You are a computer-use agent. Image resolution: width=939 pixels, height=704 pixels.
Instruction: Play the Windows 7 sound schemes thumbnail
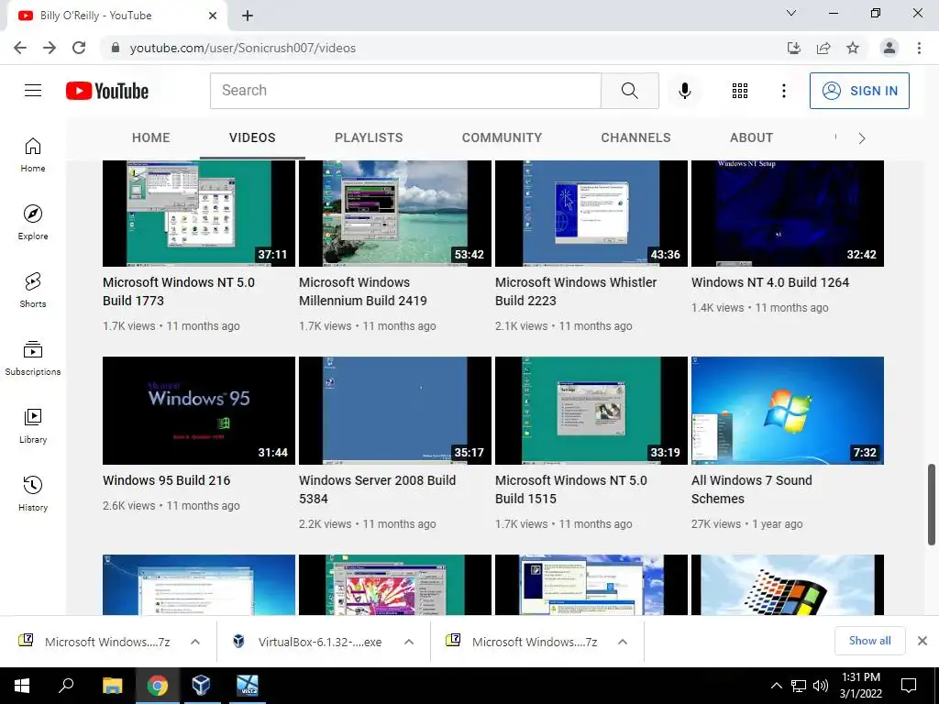click(x=788, y=411)
